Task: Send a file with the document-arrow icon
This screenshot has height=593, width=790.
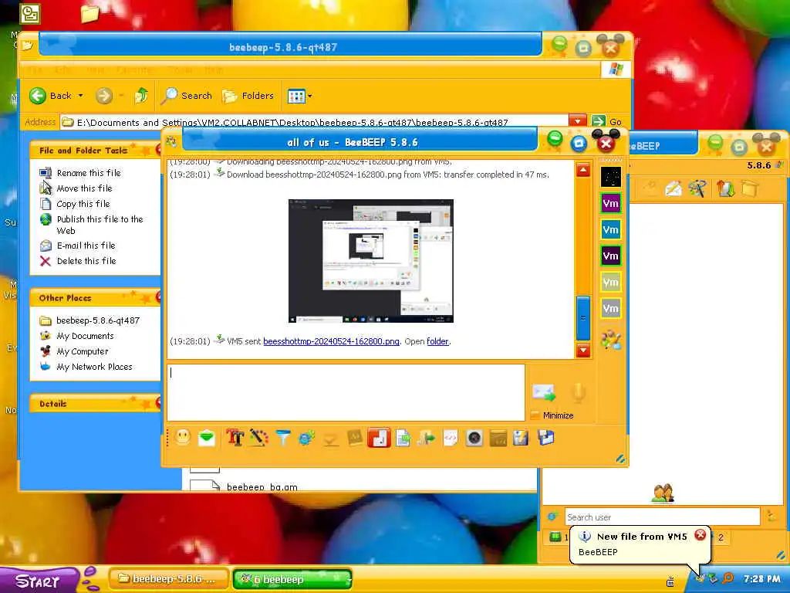Action: pos(403,438)
